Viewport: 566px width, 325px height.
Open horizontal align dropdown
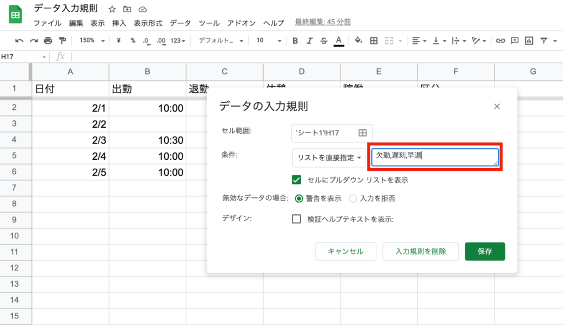[419, 40]
